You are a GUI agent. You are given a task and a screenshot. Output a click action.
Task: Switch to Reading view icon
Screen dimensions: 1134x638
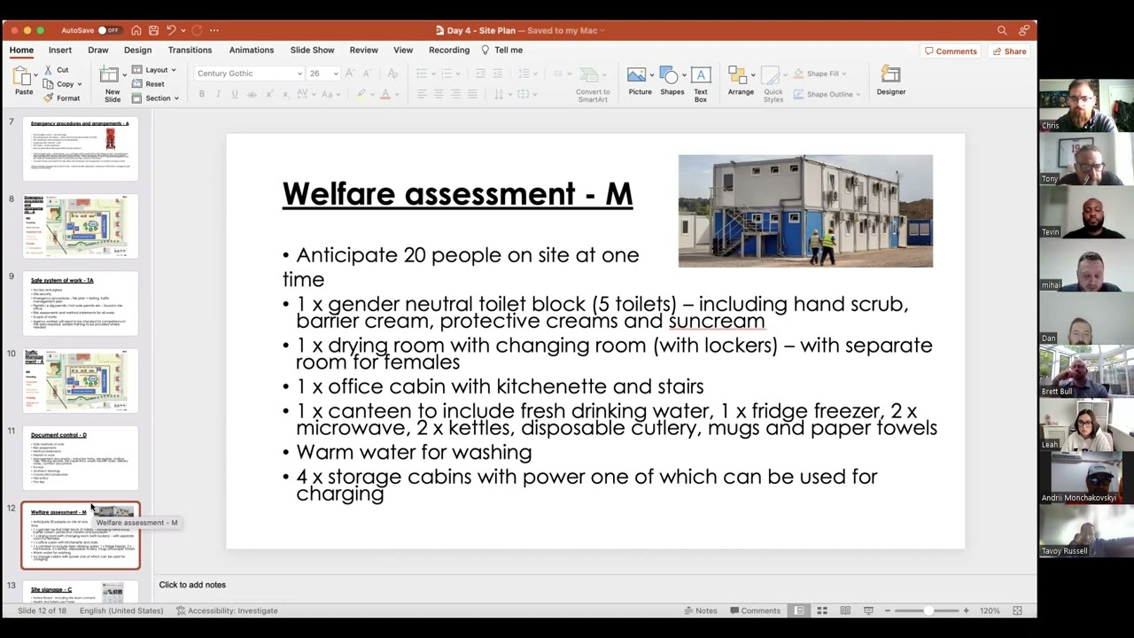click(x=845, y=611)
